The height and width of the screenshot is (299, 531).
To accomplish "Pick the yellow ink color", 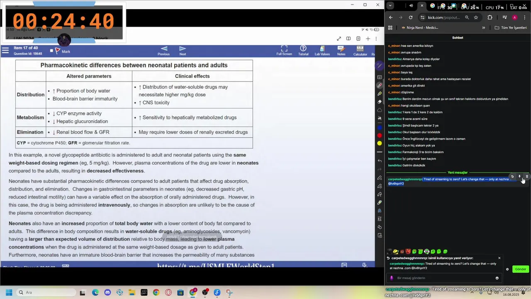I will pyautogui.click(x=379, y=143).
